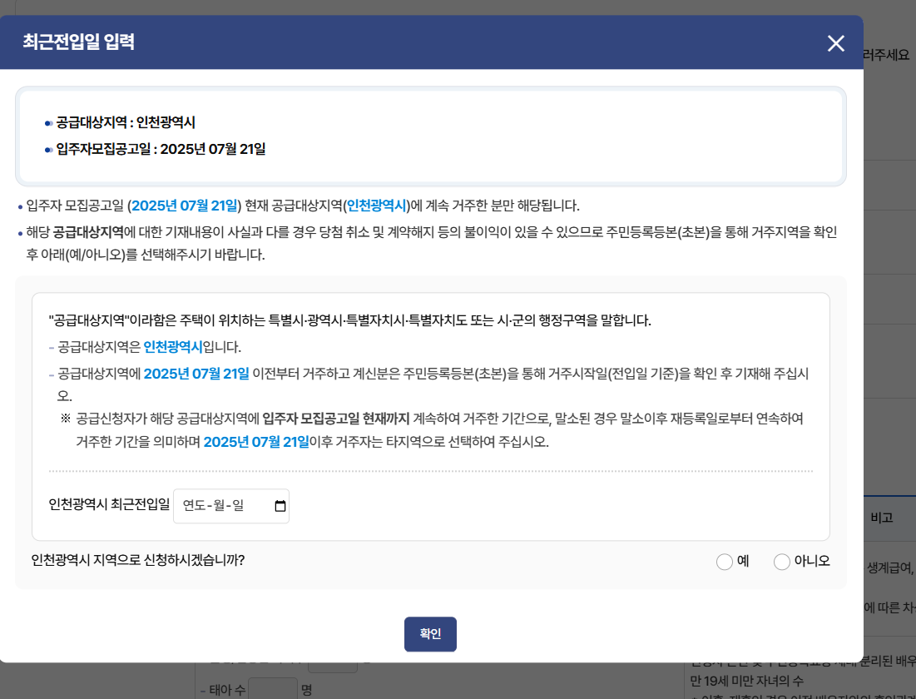Select the 아니요 radio button
916x699 pixels.
coord(781,562)
